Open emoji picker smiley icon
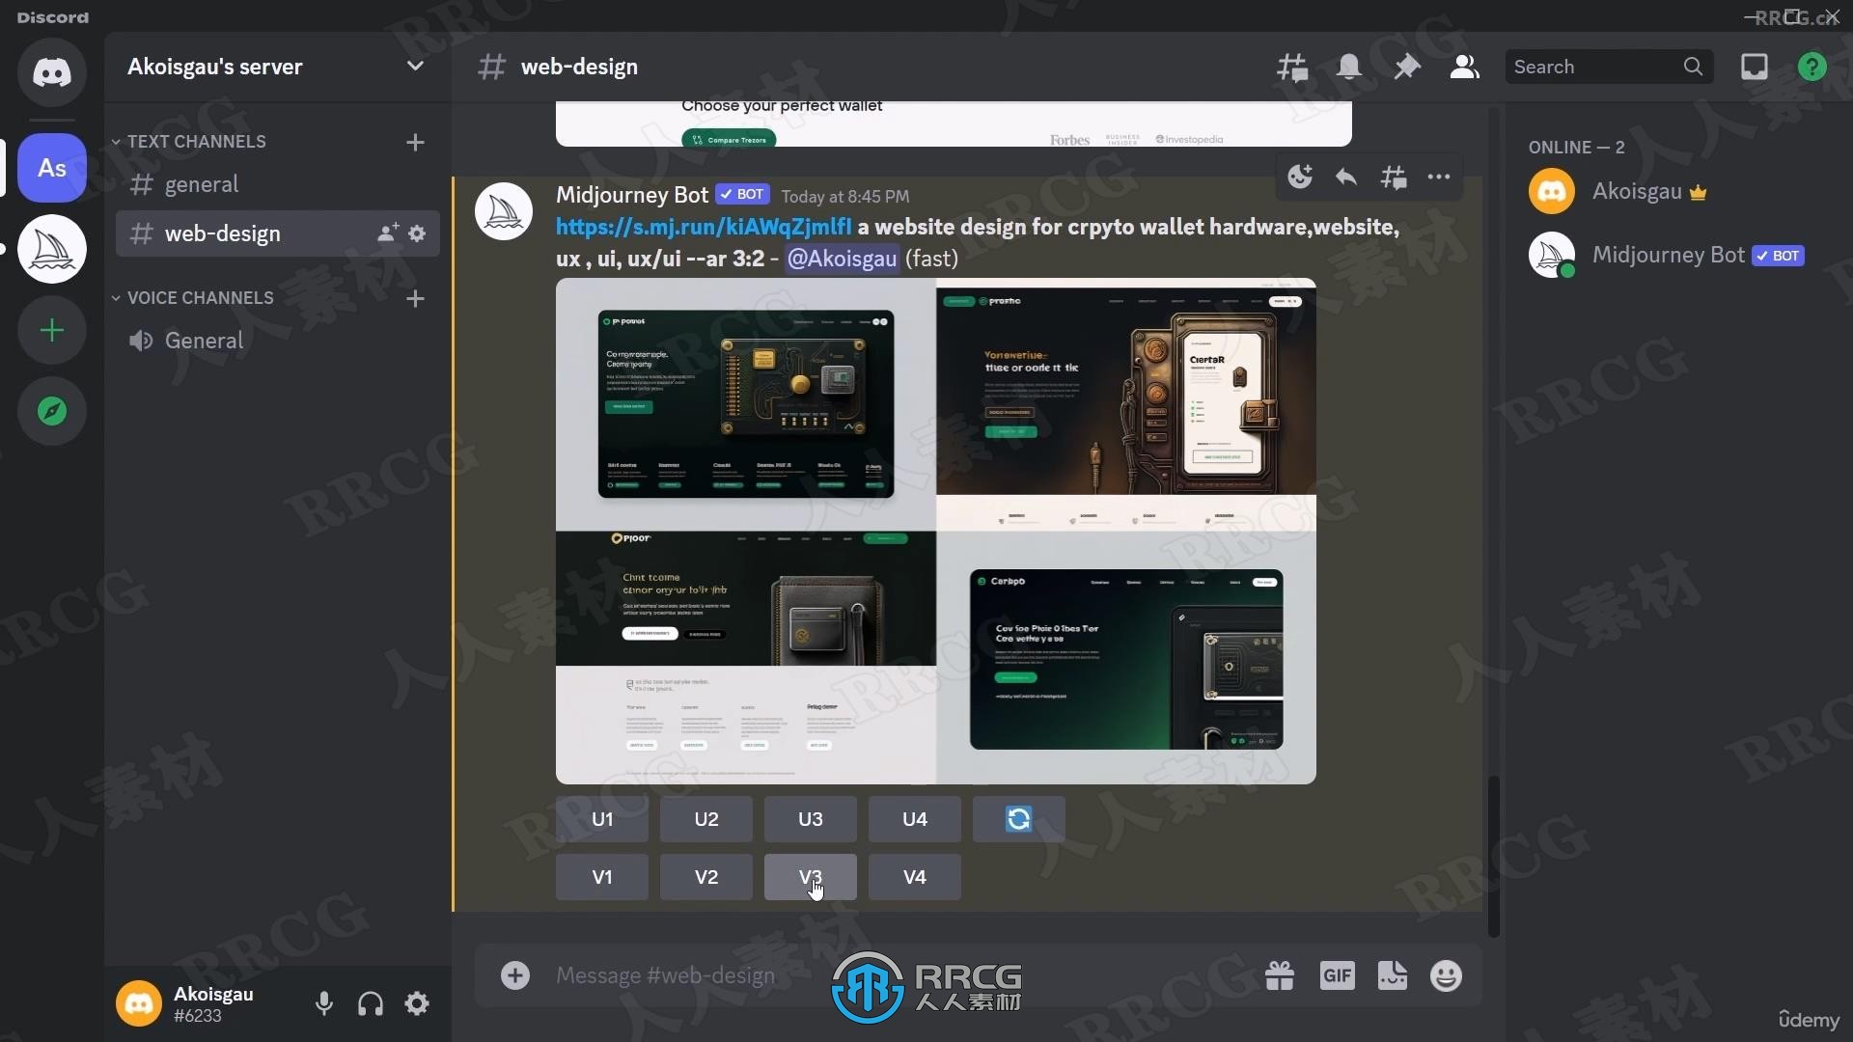 click(x=1446, y=976)
